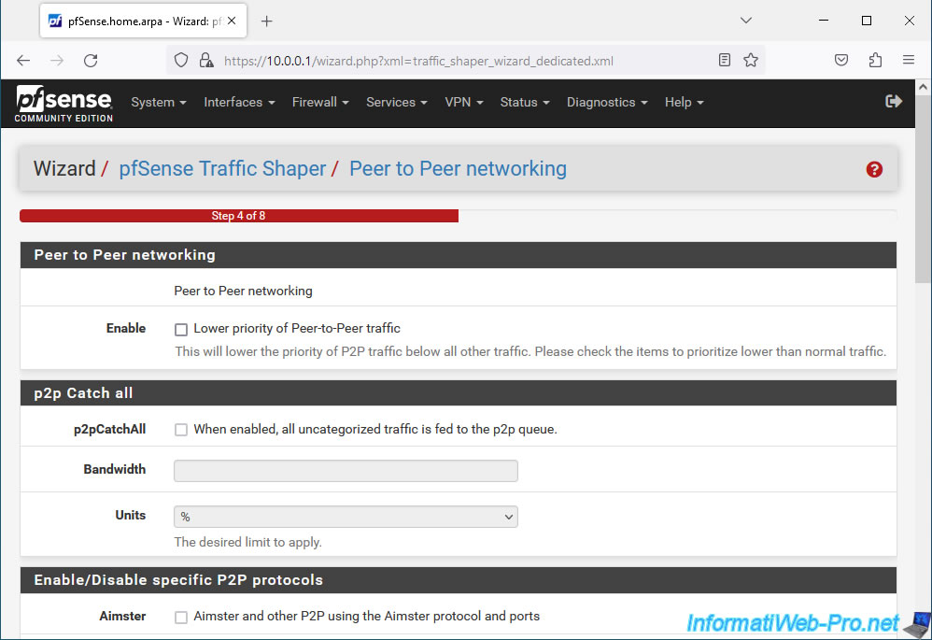The image size is (932, 640).
Task: Tick the Aimster protocol checkbox
Action: click(x=181, y=617)
